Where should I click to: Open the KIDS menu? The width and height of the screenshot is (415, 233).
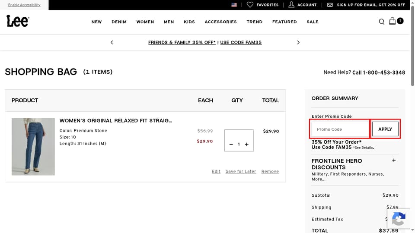point(189,22)
